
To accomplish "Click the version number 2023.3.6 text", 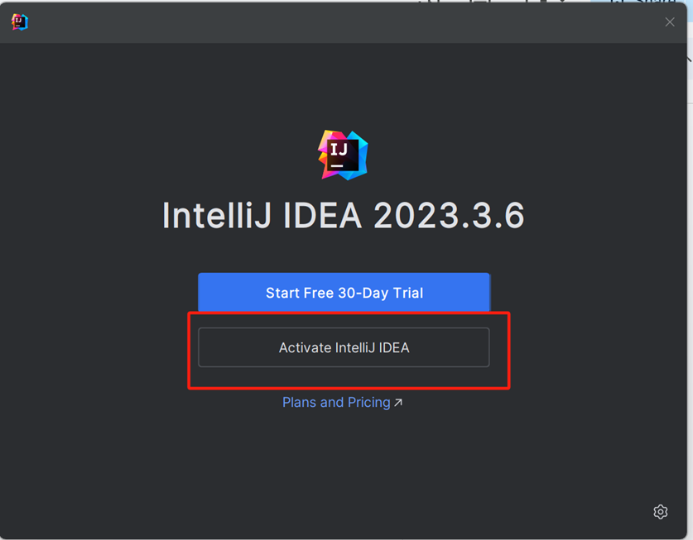I will pos(448,216).
